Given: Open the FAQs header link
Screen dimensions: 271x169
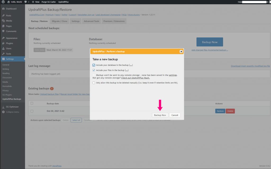Looking at the screenshot, I should coord(124,15).
